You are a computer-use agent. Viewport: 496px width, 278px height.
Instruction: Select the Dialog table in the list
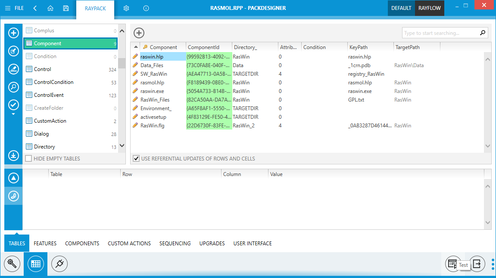[x=41, y=134]
